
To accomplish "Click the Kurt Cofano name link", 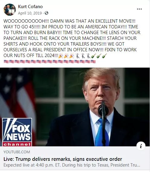I will pyautogui.click(x=30, y=7).
